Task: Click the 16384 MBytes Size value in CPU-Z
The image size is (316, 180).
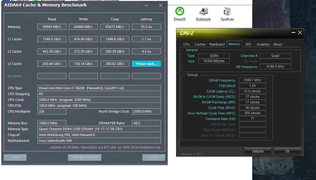Action: (x=214, y=61)
